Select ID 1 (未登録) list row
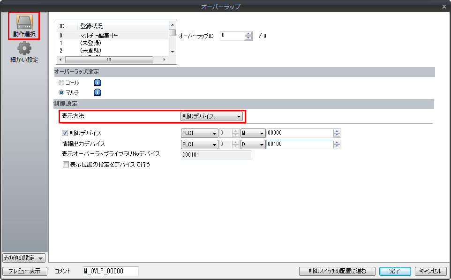The height and width of the screenshot is (280, 451). [x=113, y=43]
